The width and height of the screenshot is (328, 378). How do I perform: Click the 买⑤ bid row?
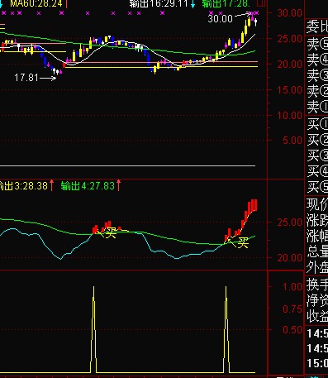[x=316, y=187]
